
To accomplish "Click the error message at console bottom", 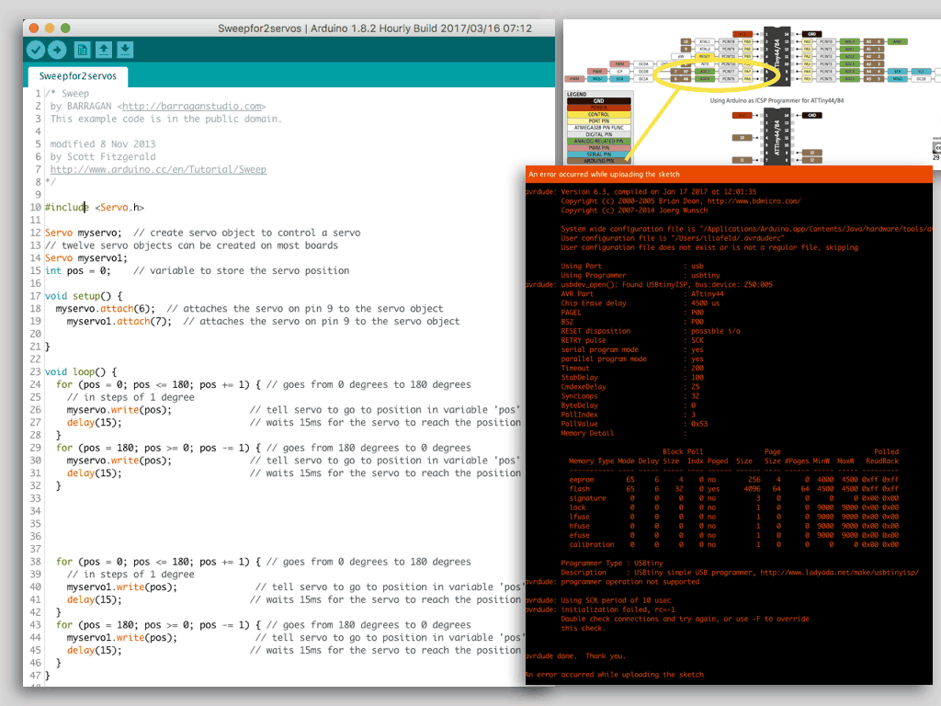I will pyautogui.click(x=615, y=674).
